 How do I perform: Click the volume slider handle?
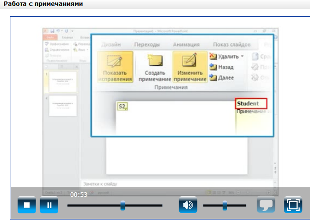[225, 205]
